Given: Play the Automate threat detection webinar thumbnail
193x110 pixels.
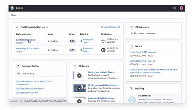Looking at the screenshot, I should point(79,100).
